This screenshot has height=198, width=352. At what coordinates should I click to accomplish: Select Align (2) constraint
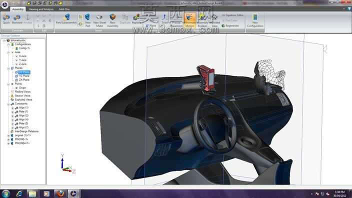23,115
